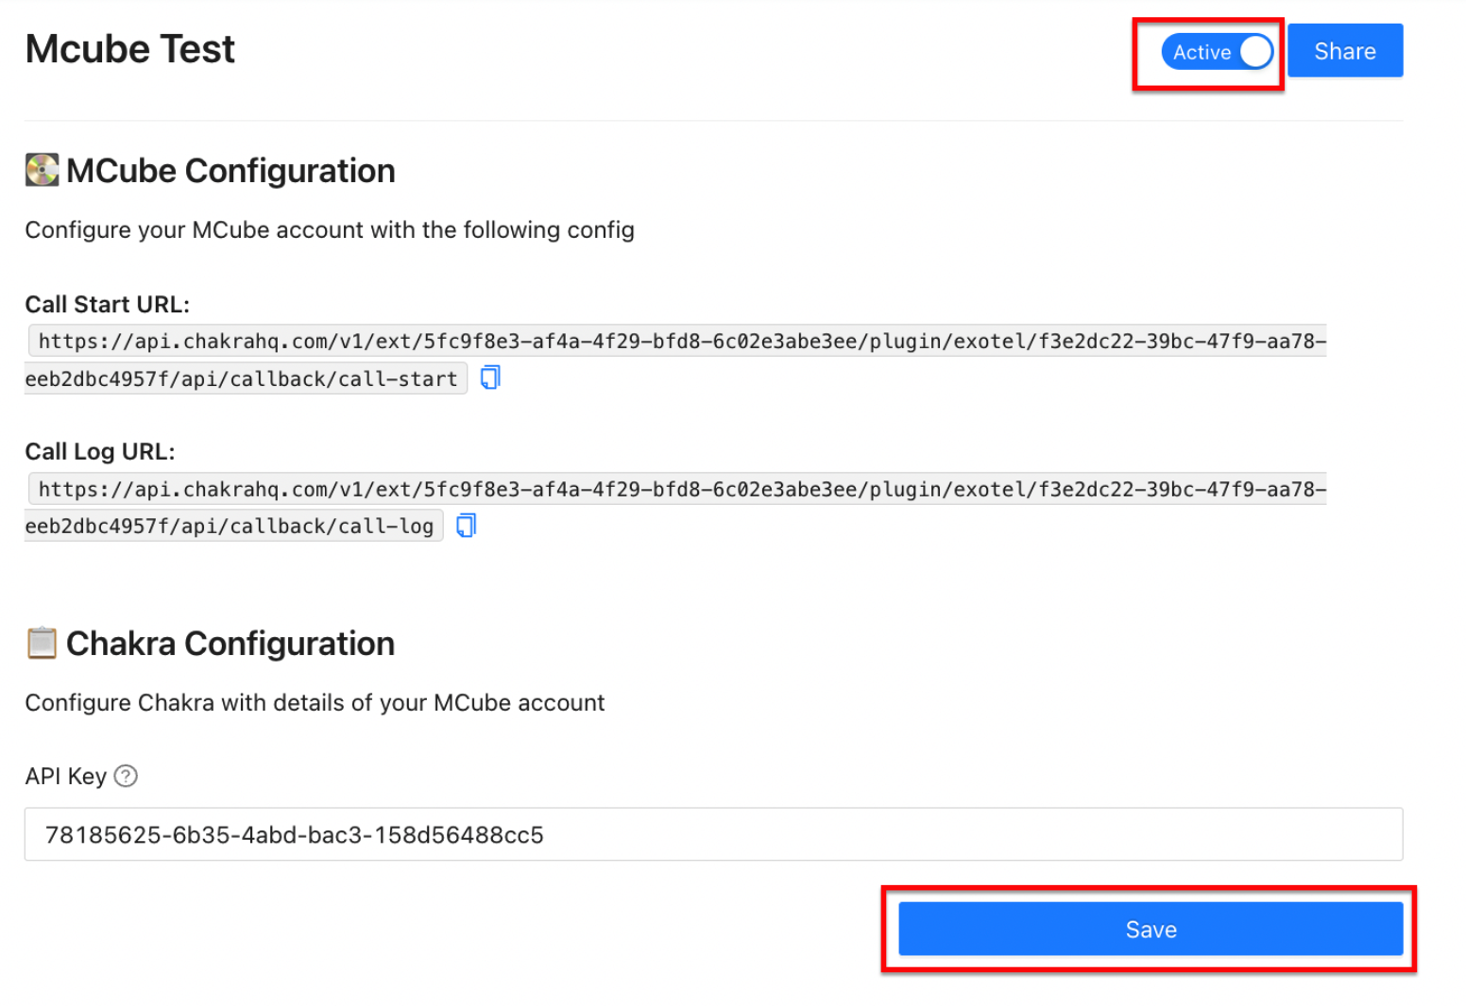The height and width of the screenshot is (1006, 1466).
Task: Click the "API Key" field label
Action: click(65, 776)
